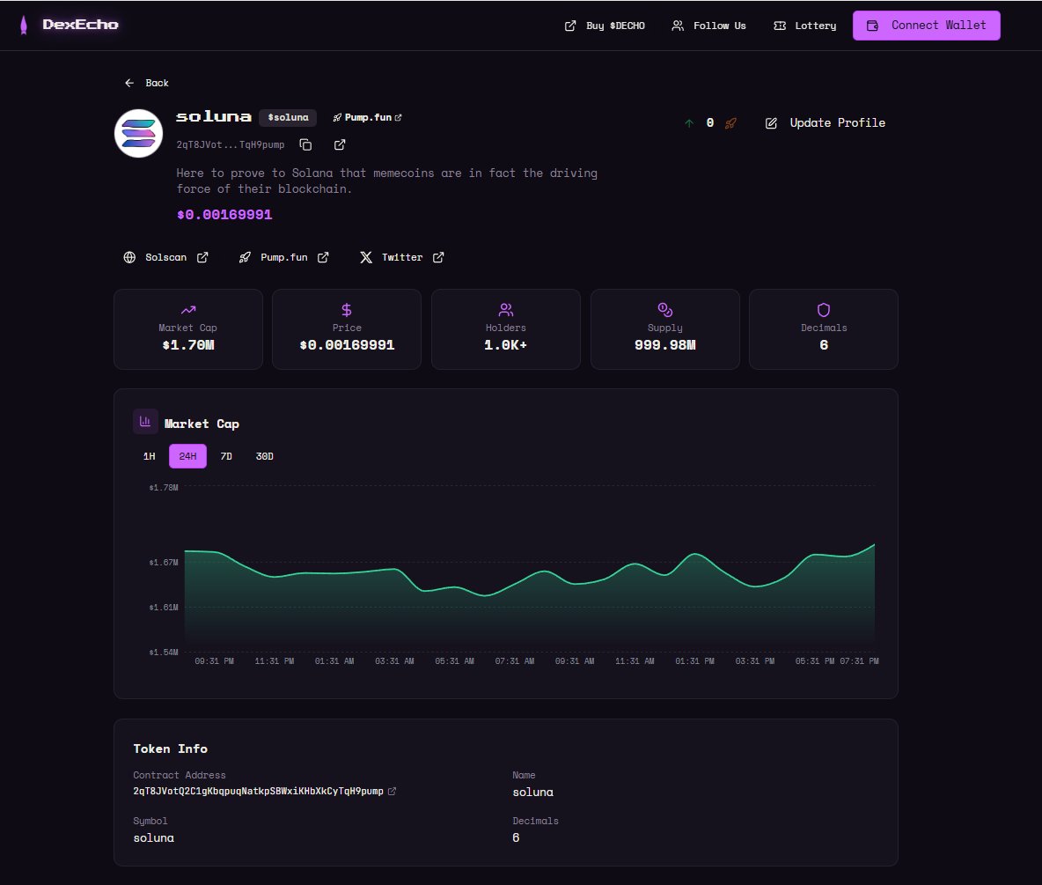The image size is (1042, 885).
Task: Click the Name value soluna in Token Info
Action: click(533, 792)
